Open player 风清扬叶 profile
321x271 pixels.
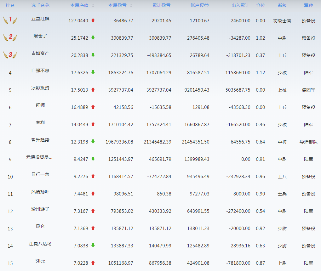[40, 192]
